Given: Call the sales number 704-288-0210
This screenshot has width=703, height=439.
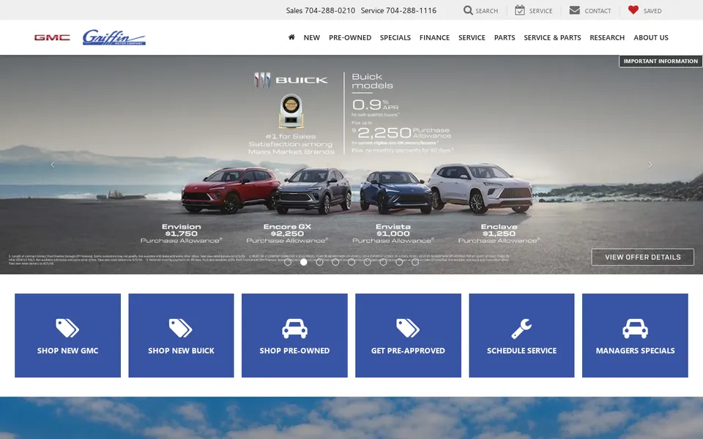Looking at the screenshot, I should click(330, 10).
